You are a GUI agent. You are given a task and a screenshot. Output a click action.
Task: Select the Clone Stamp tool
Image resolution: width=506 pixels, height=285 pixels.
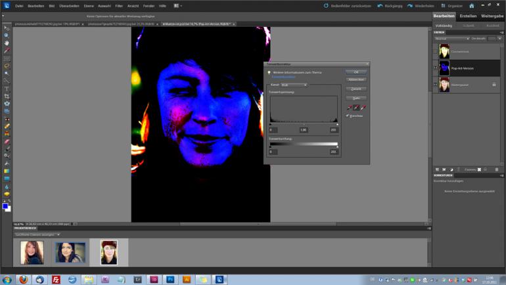[7, 134]
